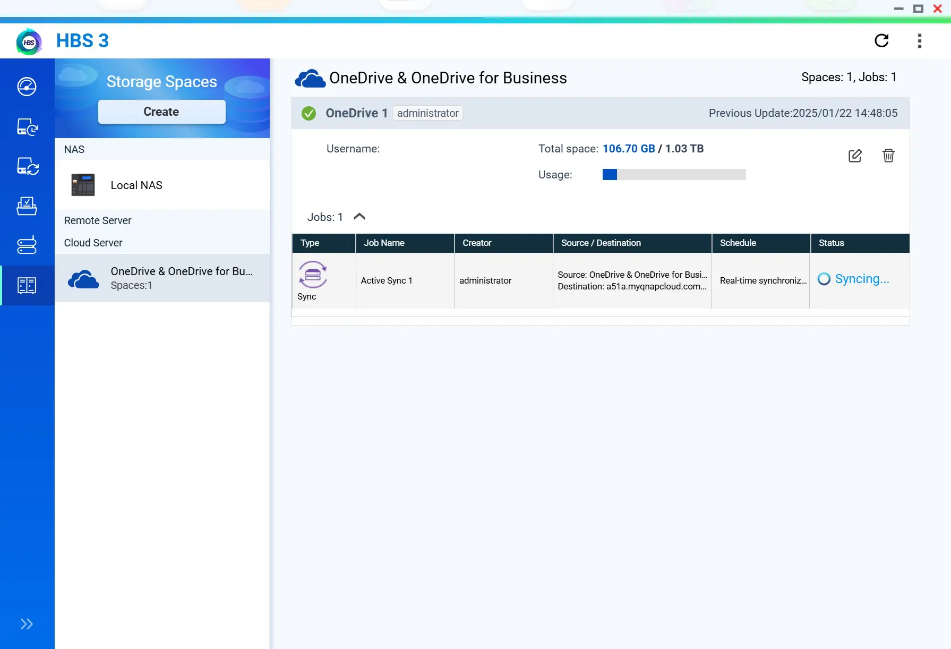The width and height of the screenshot is (951, 649).
Task: Click the Type column header
Action: (x=324, y=243)
